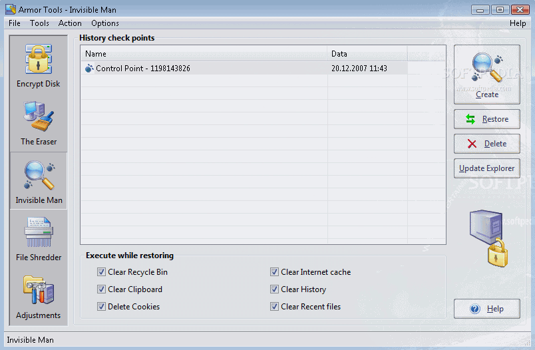Viewport: 535px width, 350px height.
Task: Click the Invisible Man status bar text
Action: point(31,340)
